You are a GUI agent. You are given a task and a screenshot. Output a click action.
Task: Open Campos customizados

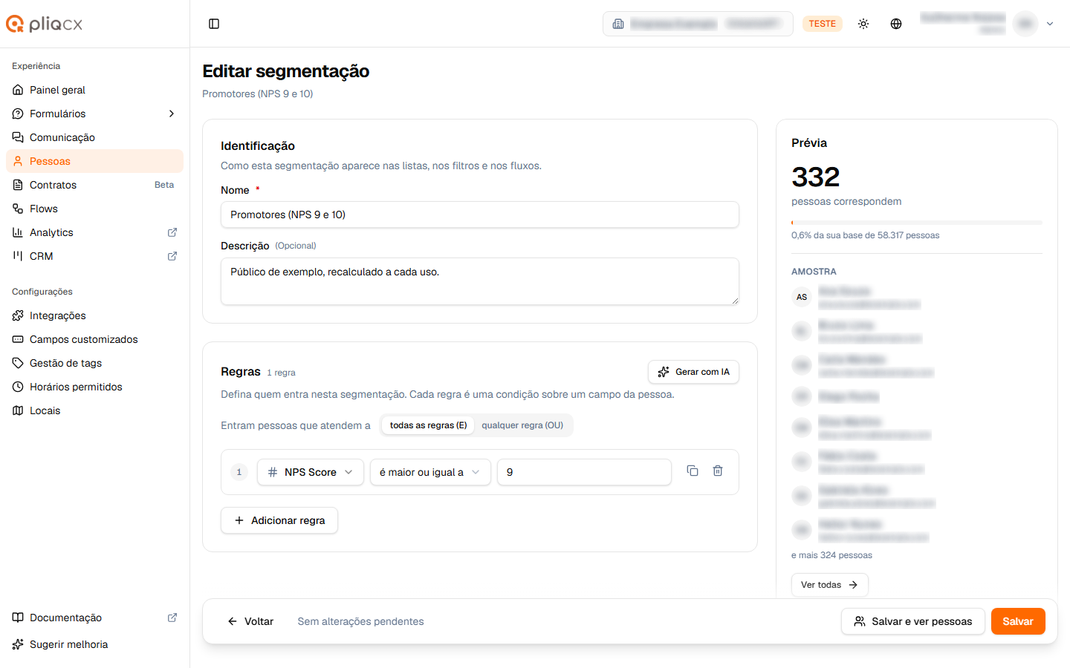(94, 339)
